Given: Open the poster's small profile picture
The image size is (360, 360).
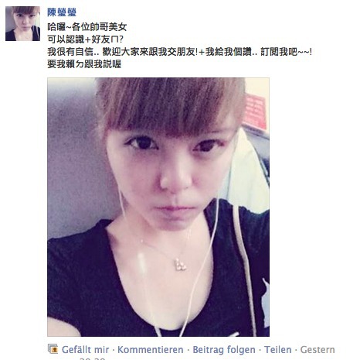Looking at the screenshot, I should click(x=22, y=23).
